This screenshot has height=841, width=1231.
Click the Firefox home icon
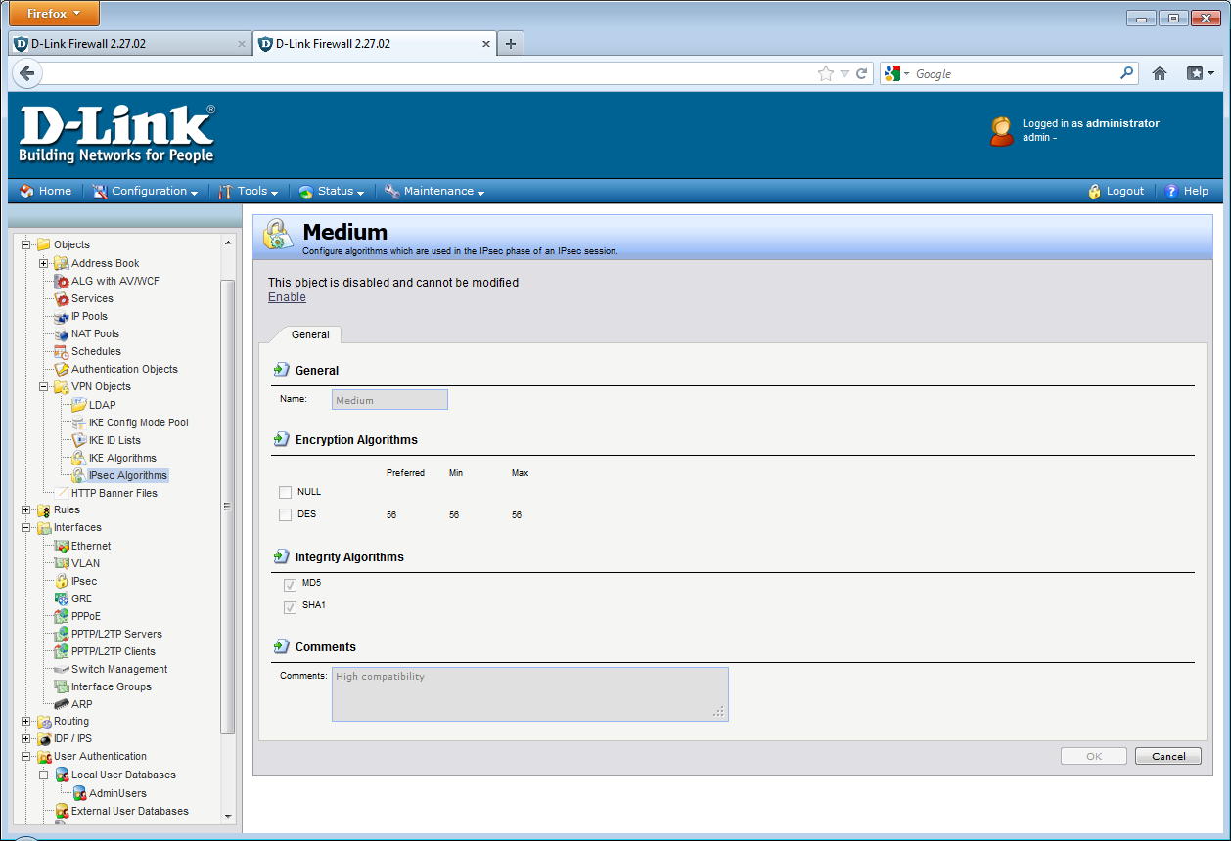click(x=1160, y=73)
